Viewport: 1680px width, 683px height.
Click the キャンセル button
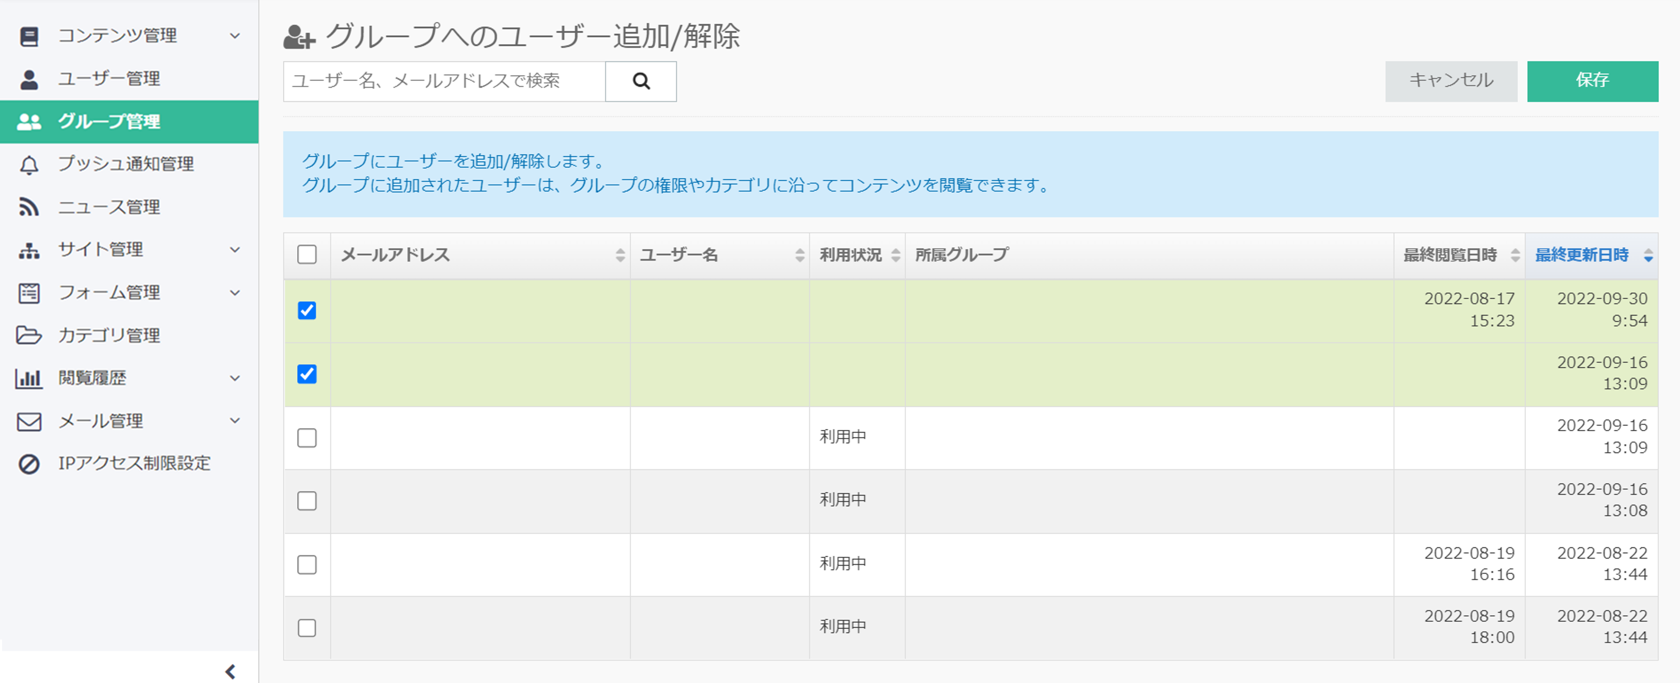pos(1451,81)
